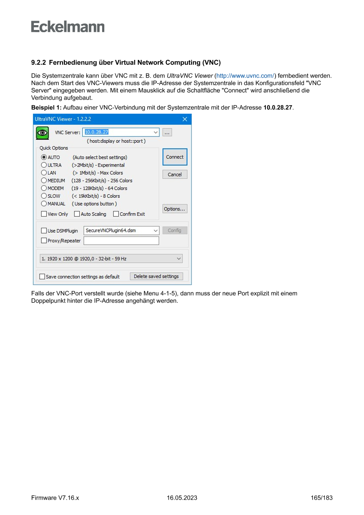
Task: Open the SecureVNCPlugin64.dsm dropdown
Action: pos(155,230)
